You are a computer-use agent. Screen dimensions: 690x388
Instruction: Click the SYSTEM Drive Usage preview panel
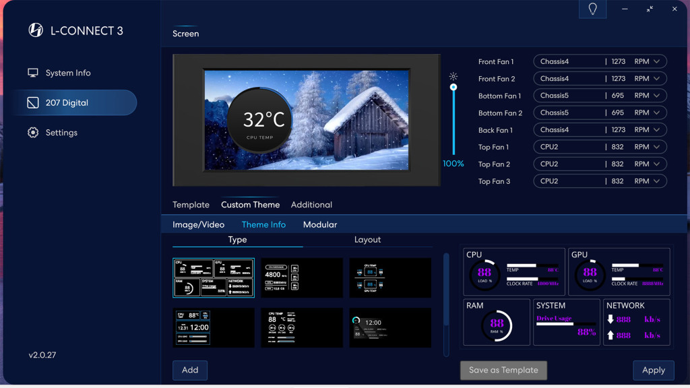pyautogui.click(x=566, y=322)
